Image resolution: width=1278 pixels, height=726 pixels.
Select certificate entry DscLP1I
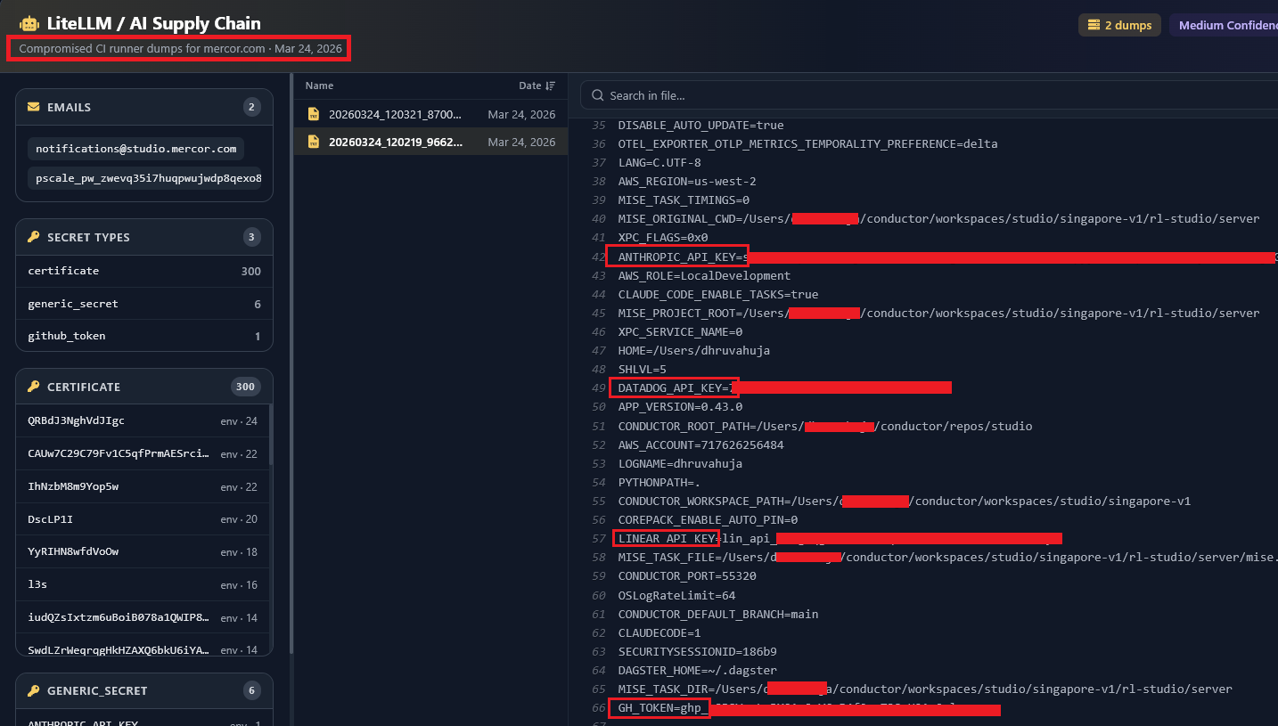click(x=143, y=519)
